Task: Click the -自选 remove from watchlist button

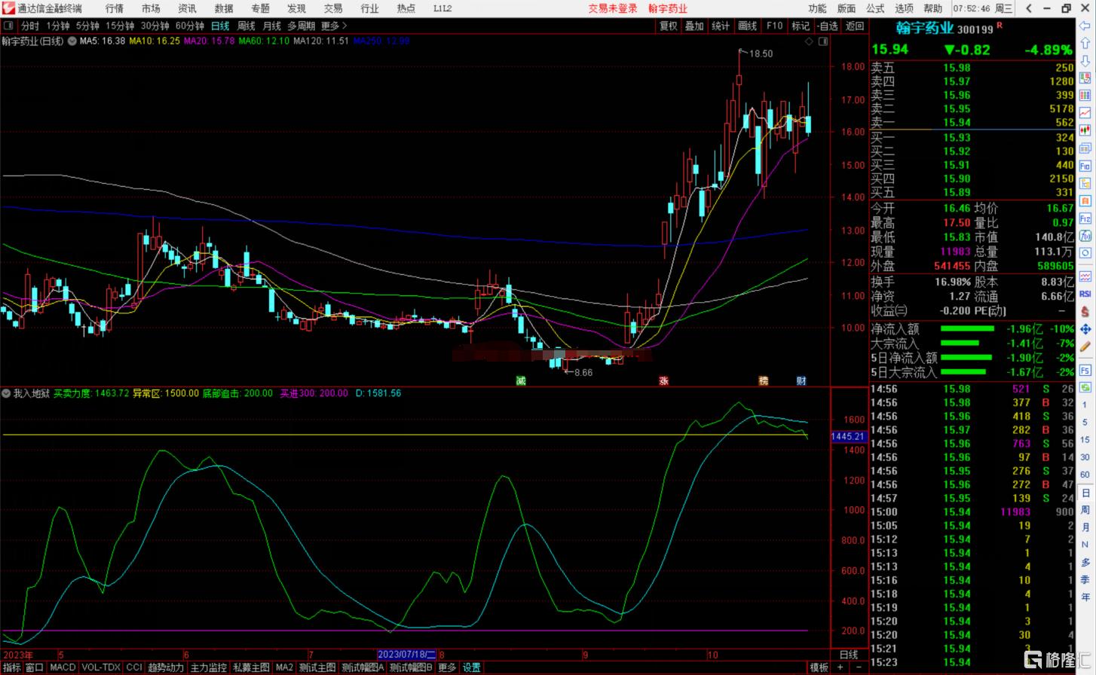Action: (x=827, y=26)
